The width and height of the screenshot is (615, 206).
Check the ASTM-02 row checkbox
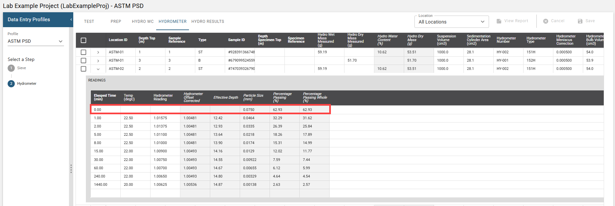point(84,69)
